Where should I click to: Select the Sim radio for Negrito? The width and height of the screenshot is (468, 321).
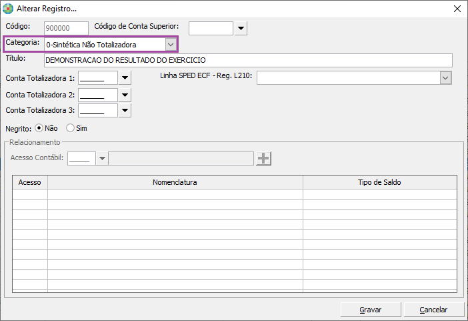70,128
